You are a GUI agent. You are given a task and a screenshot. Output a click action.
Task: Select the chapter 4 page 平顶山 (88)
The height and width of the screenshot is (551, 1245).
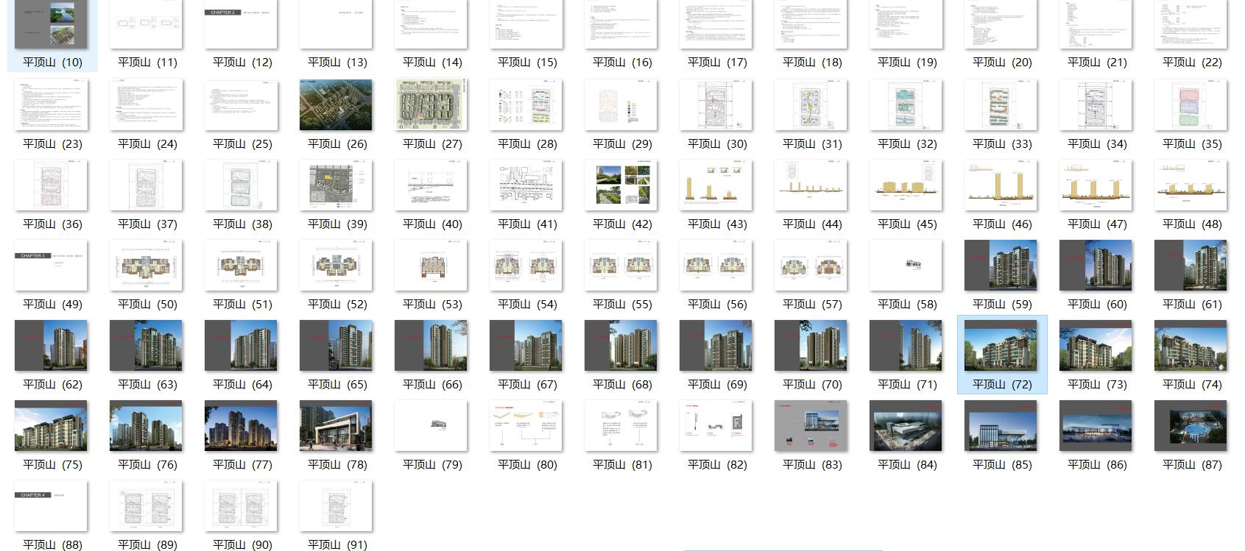pos(51,506)
